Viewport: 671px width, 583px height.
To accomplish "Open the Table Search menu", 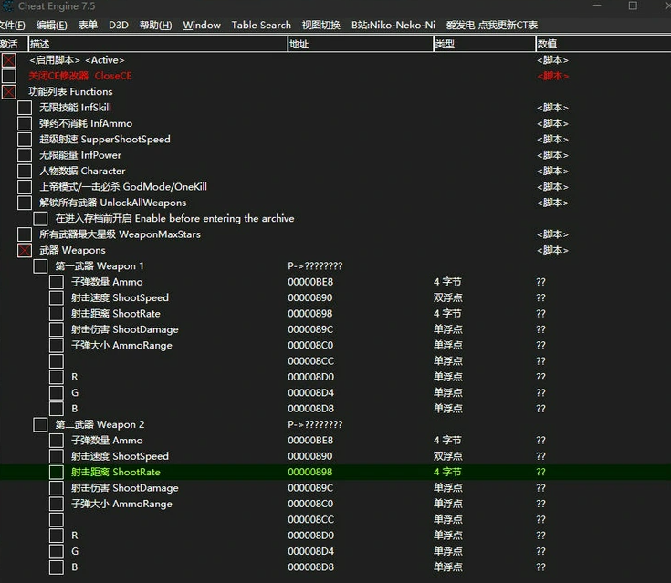I will [x=261, y=25].
